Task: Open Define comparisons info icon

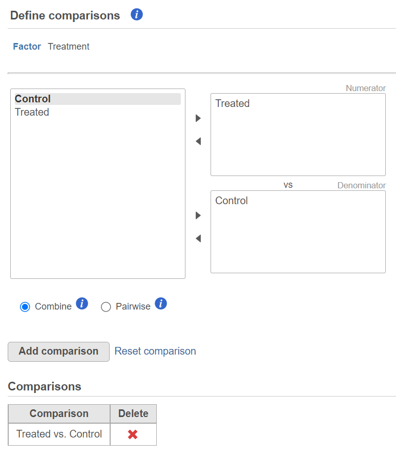Action: (137, 14)
